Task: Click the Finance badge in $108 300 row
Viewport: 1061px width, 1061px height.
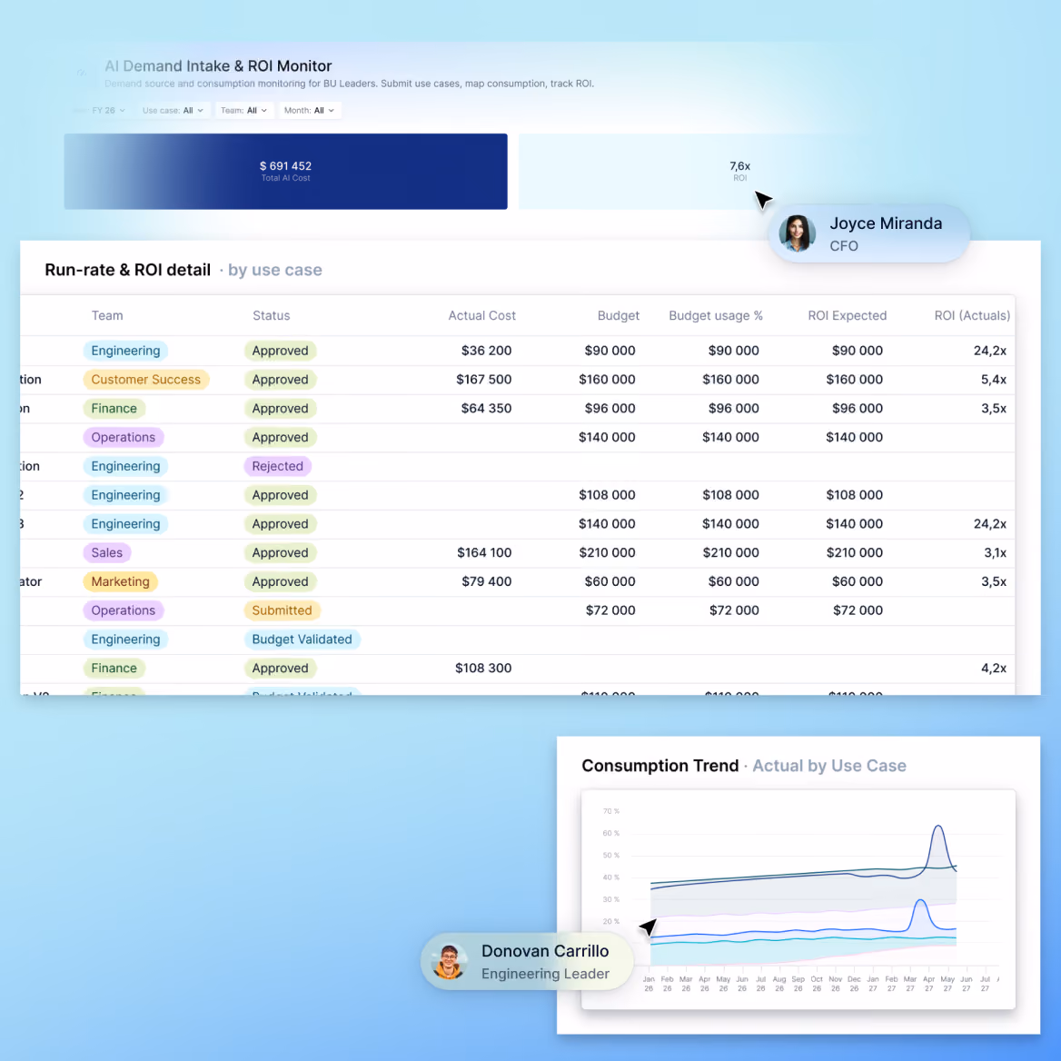Action: pos(114,669)
